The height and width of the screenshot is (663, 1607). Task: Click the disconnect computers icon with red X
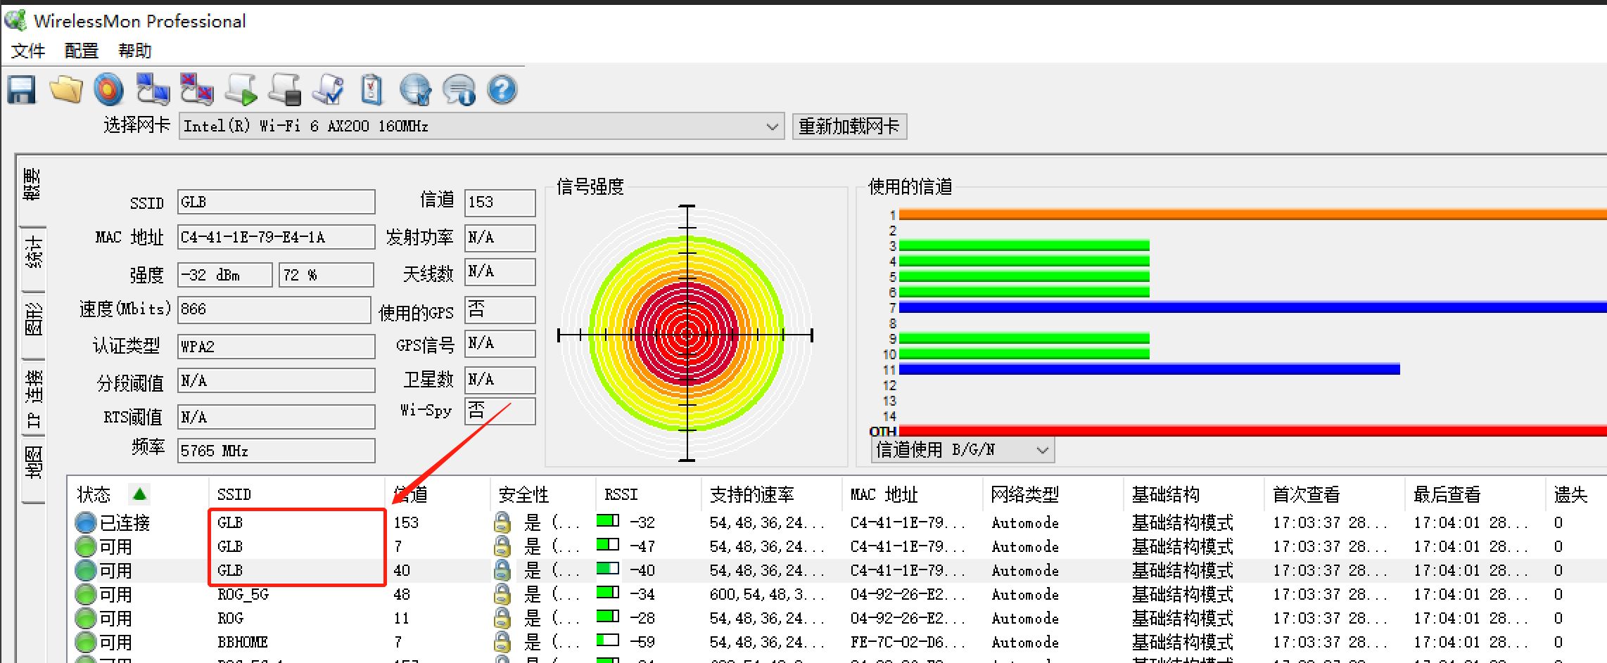pos(196,90)
